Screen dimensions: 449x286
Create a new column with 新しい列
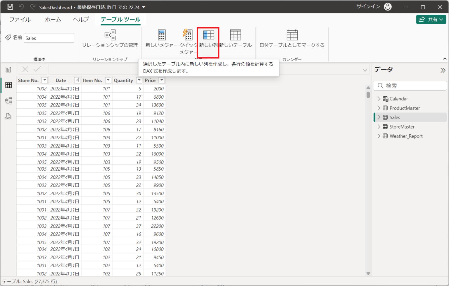(x=208, y=35)
